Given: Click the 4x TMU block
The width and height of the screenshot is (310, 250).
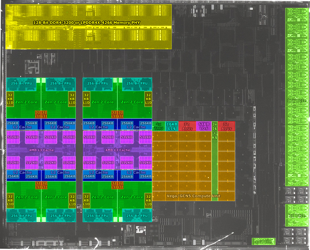Looking at the screenshot, I should pyautogui.click(x=158, y=126).
